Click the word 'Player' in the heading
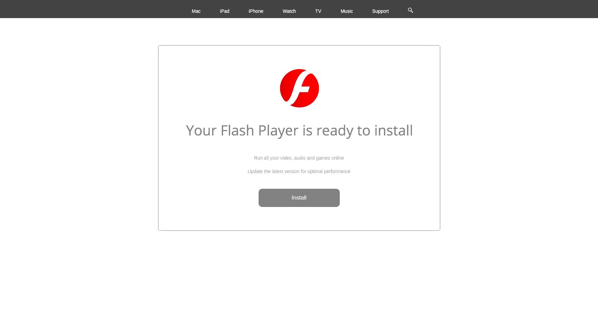Image resolution: width=598 pixels, height=333 pixels. 278,130
